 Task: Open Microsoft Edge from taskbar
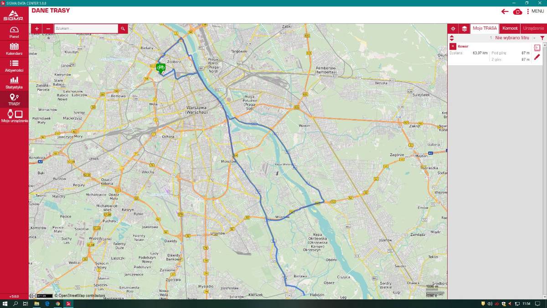[47, 303]
